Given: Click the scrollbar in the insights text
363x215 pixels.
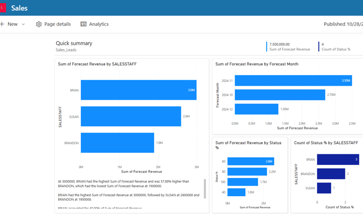Looking at the screenshot, I should pos(205,189).
